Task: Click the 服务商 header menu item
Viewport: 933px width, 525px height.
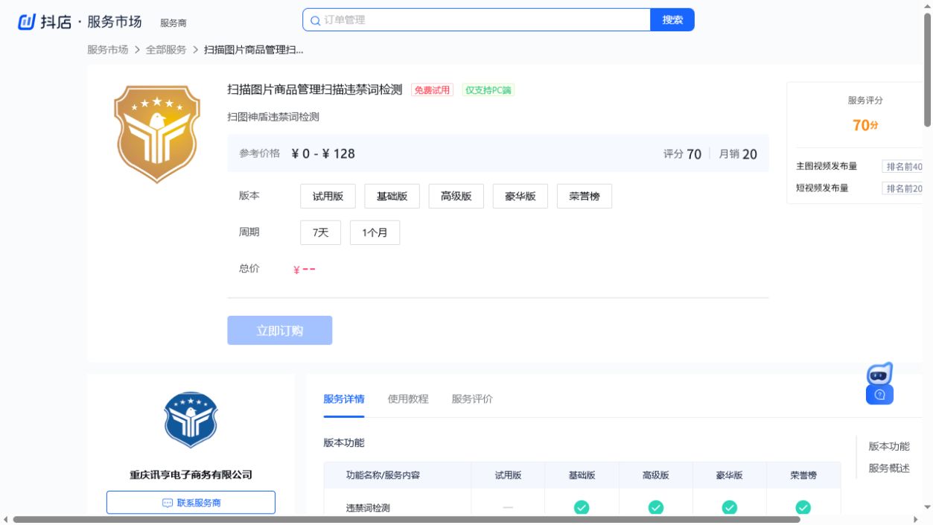Action: pyautogui.click(x=173, y=23)
